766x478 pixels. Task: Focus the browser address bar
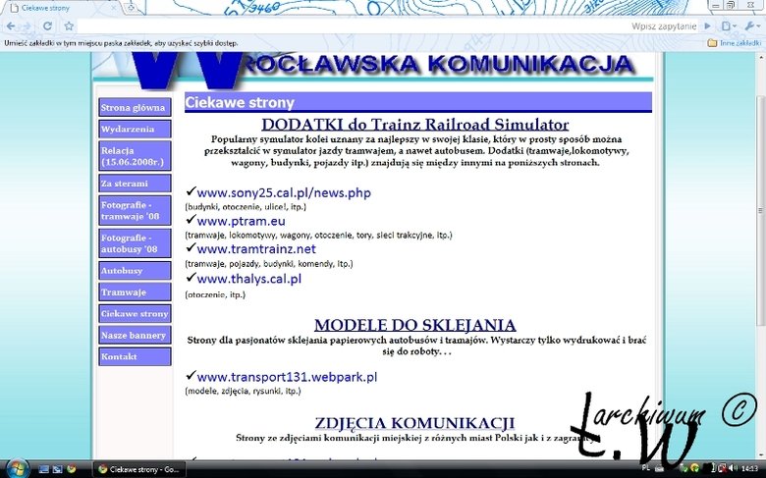(352, 26)
